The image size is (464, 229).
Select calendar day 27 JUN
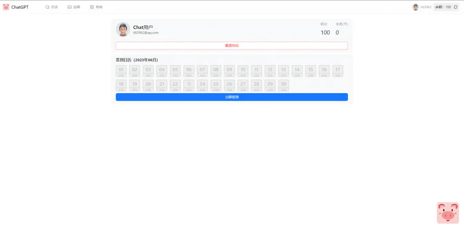point(243,86)
